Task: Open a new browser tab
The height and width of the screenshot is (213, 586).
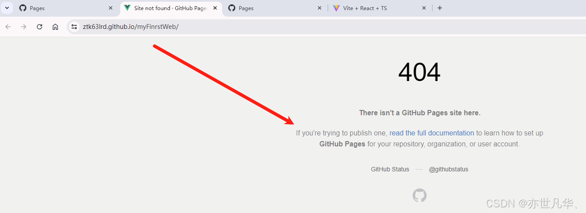Action: (x=440, y=8)
